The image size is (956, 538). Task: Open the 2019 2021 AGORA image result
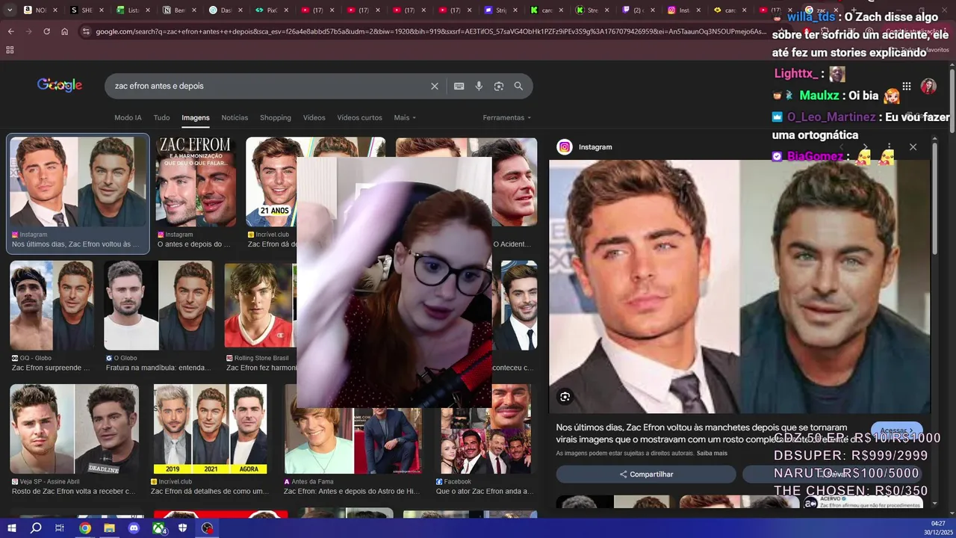point(210,429)
